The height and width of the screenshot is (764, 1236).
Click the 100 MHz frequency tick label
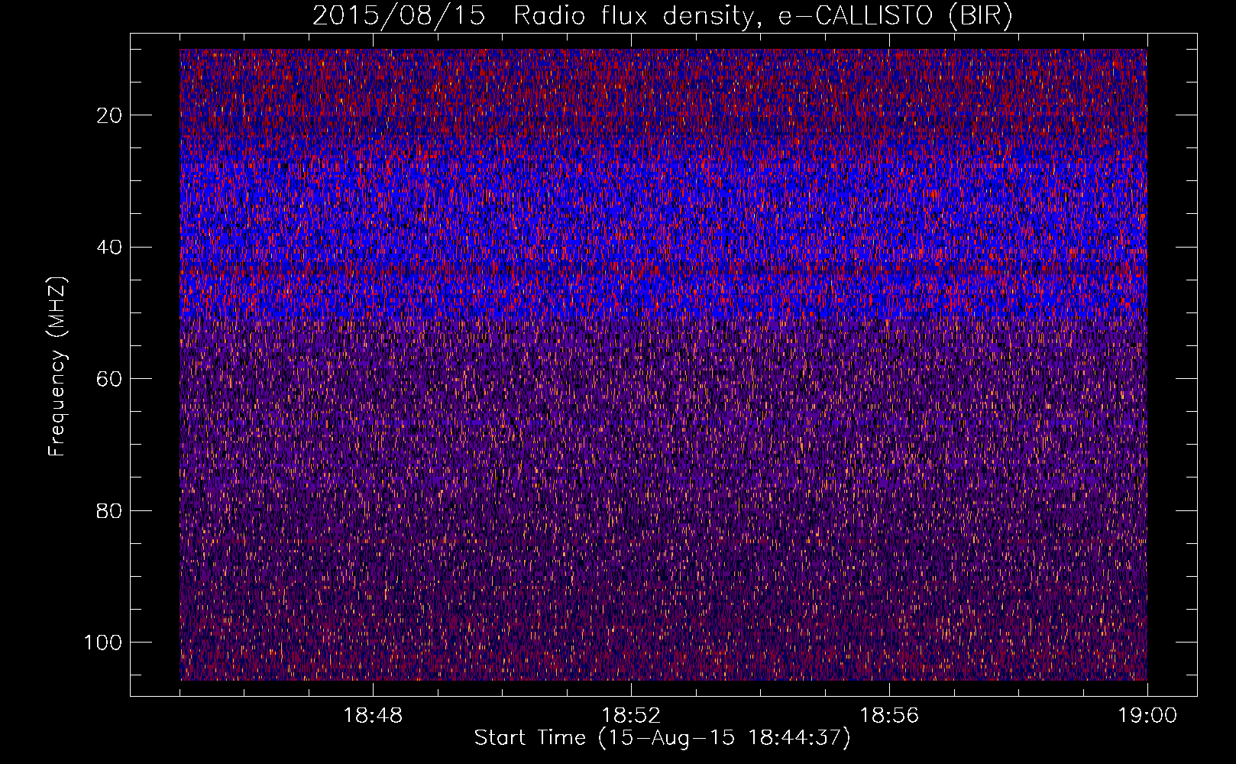click(x=103, y=643)
